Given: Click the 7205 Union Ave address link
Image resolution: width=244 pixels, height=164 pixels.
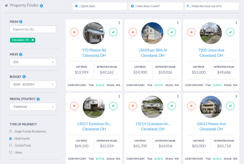Looking at the screenshot, I should click(x=211, y=50).
